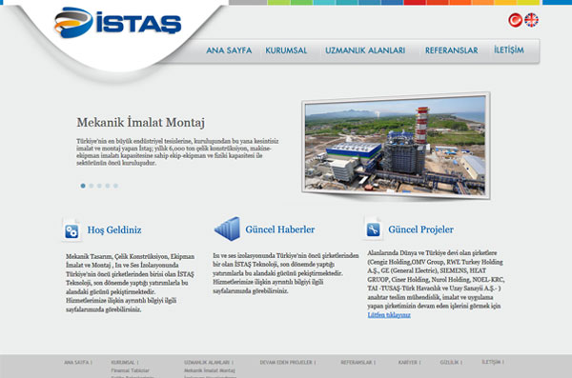572x378 pixels.
Task: Open the Güncel Haberler heading link
Action: 279,229
